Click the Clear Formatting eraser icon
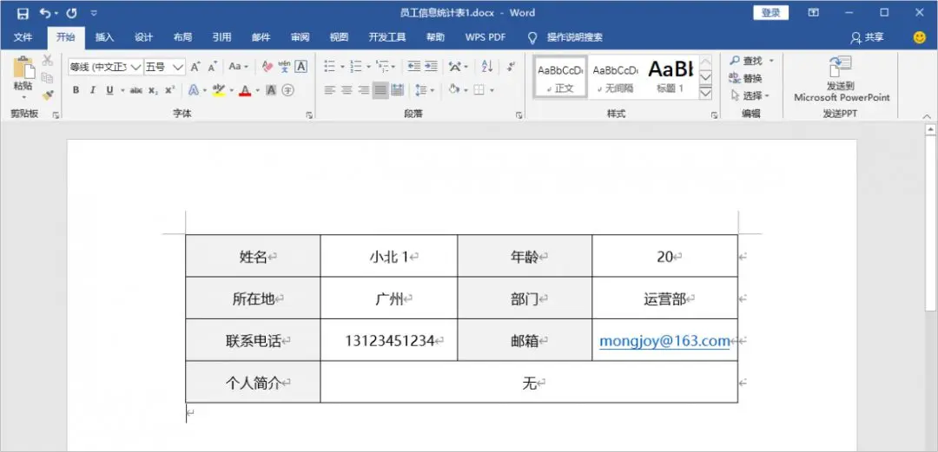This screenshot has width=938, height=452. tap(268, 67)
